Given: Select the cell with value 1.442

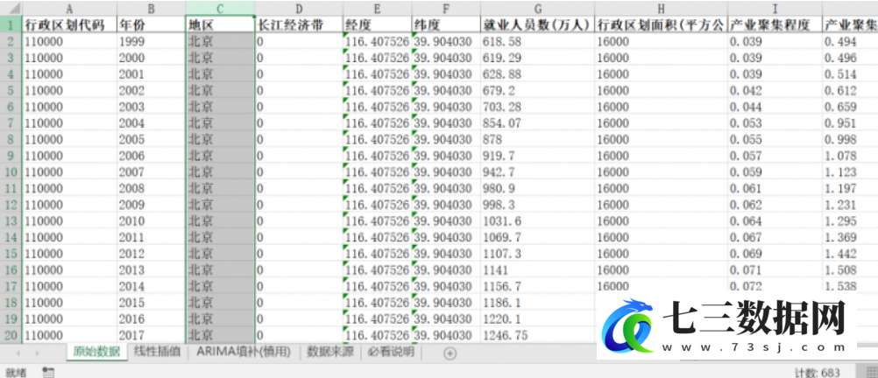Looking at the screenshot, I should [x=850, y=253].
